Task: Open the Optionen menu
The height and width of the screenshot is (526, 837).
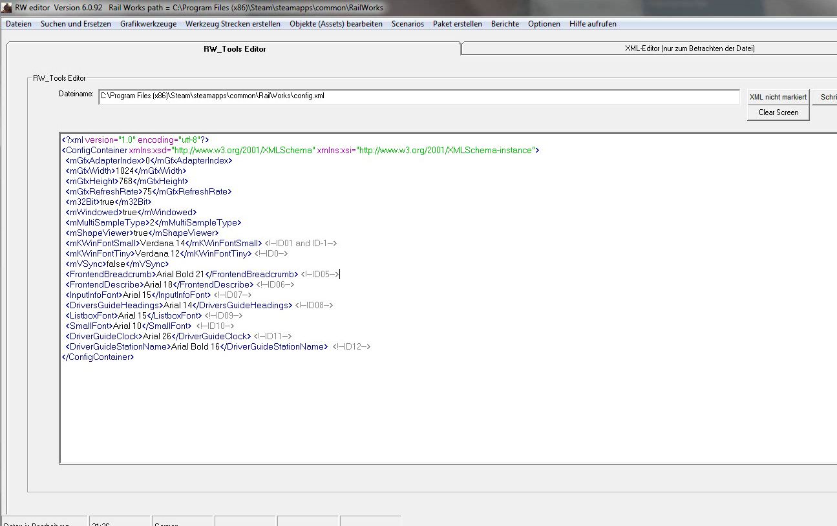Action: (x=544, y=24)
